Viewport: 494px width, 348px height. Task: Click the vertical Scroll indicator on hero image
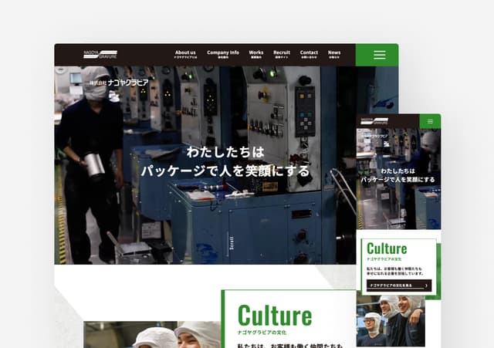point(231,244)
